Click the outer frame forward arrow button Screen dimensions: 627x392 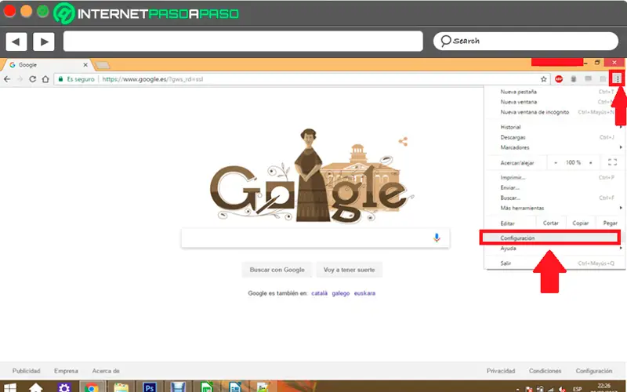[44, 42]
